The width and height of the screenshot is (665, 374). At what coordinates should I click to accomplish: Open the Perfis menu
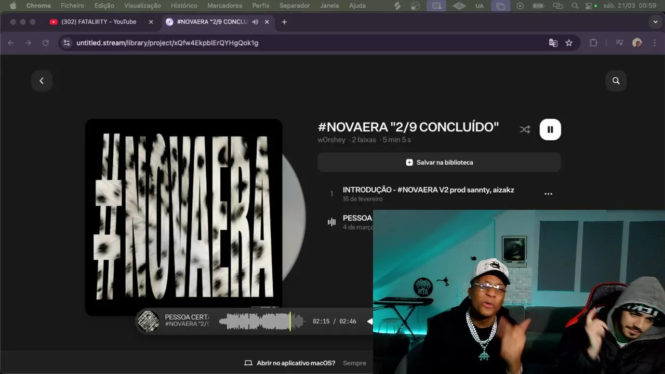coord(261,6)
